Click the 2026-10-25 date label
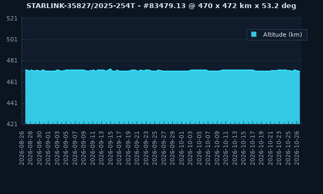 point(288,148)
